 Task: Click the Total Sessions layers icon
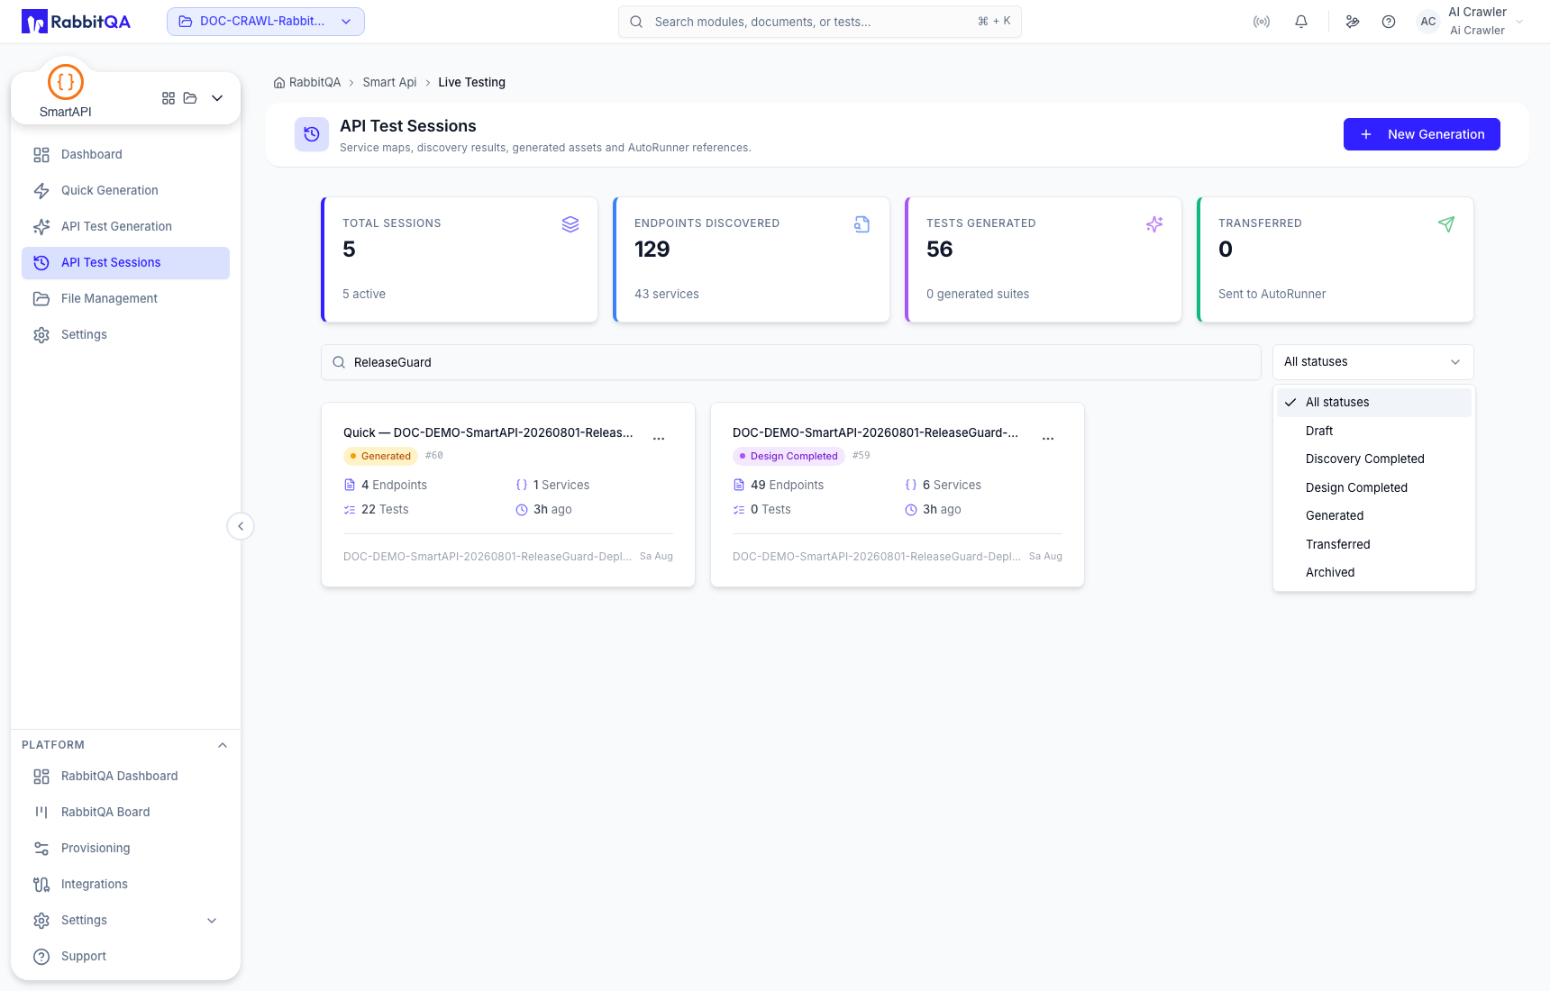tap(570, 224)
